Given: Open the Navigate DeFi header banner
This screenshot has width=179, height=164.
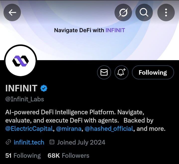Looking at the screenshot, I should tap(90, 30).
